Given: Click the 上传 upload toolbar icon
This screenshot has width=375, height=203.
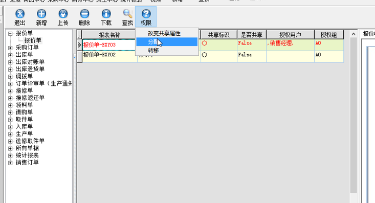Looking at the screenshot, I should coord(63,17).
